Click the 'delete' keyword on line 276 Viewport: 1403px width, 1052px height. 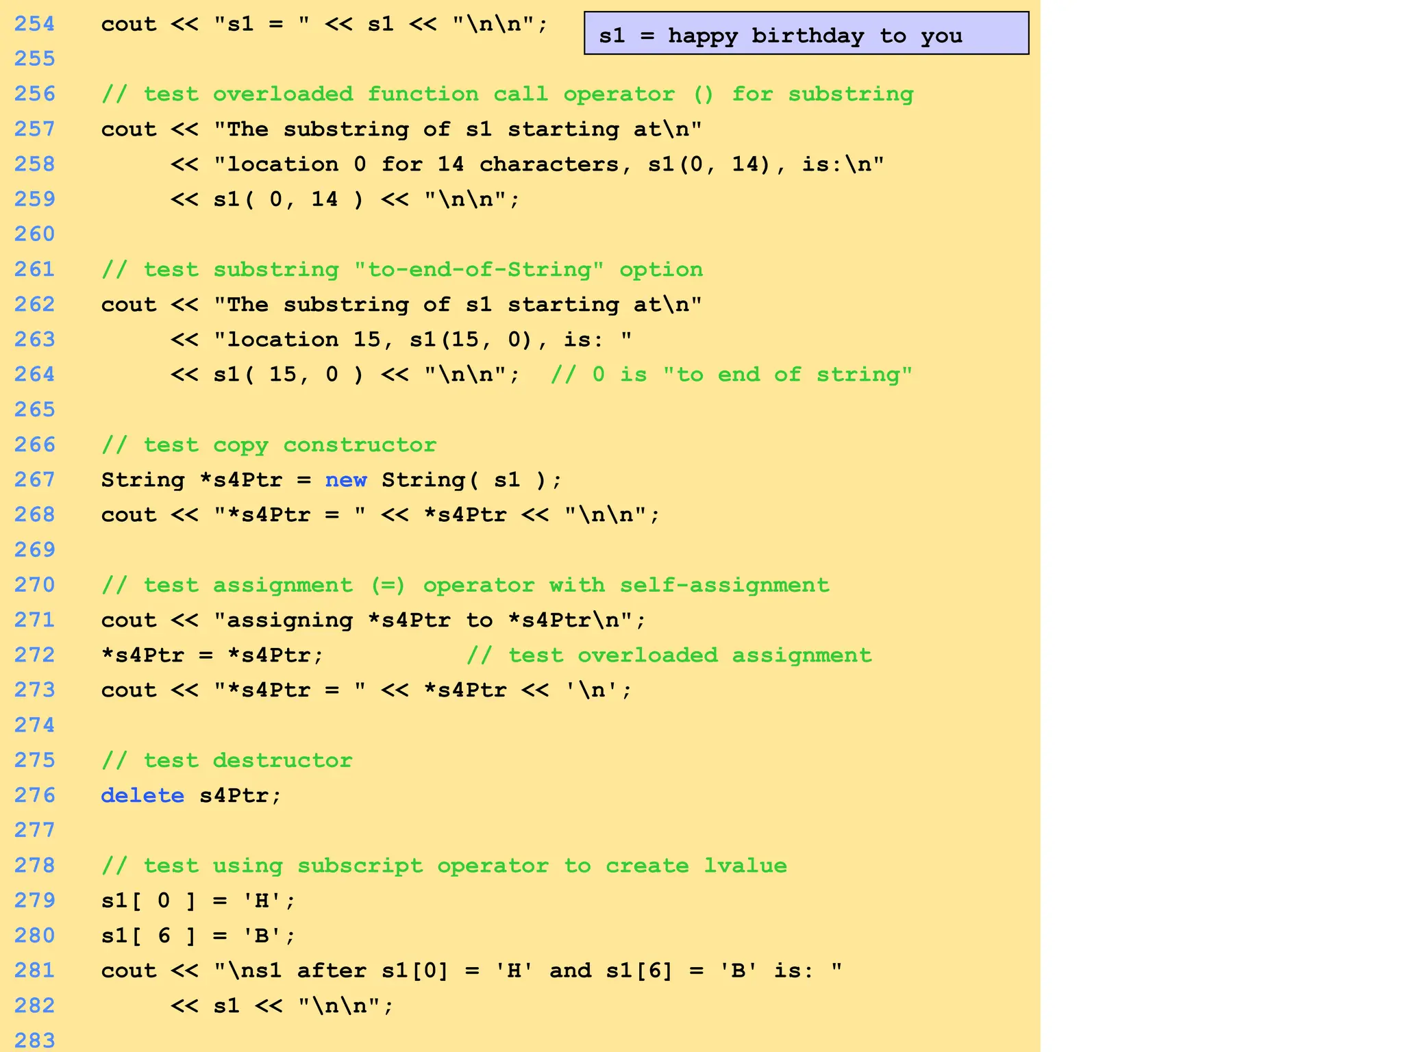click(x=142, y=796)
